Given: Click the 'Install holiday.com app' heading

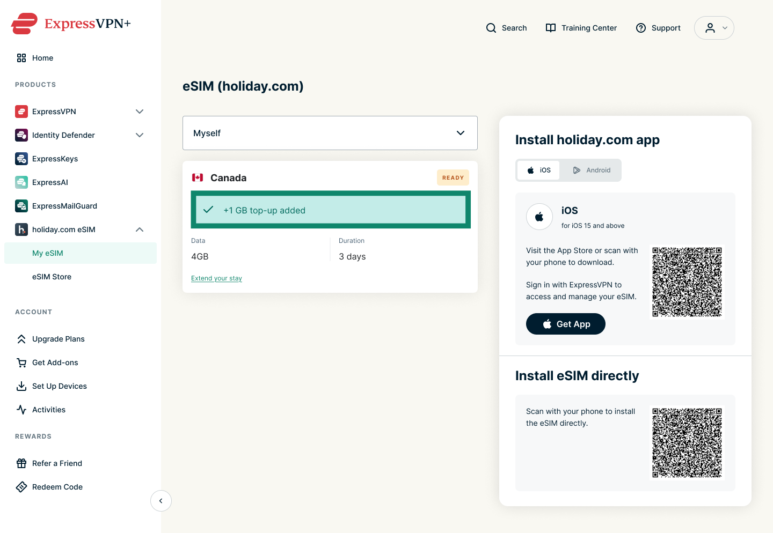Looking at the screenshot, I should [x=587, y=140].
